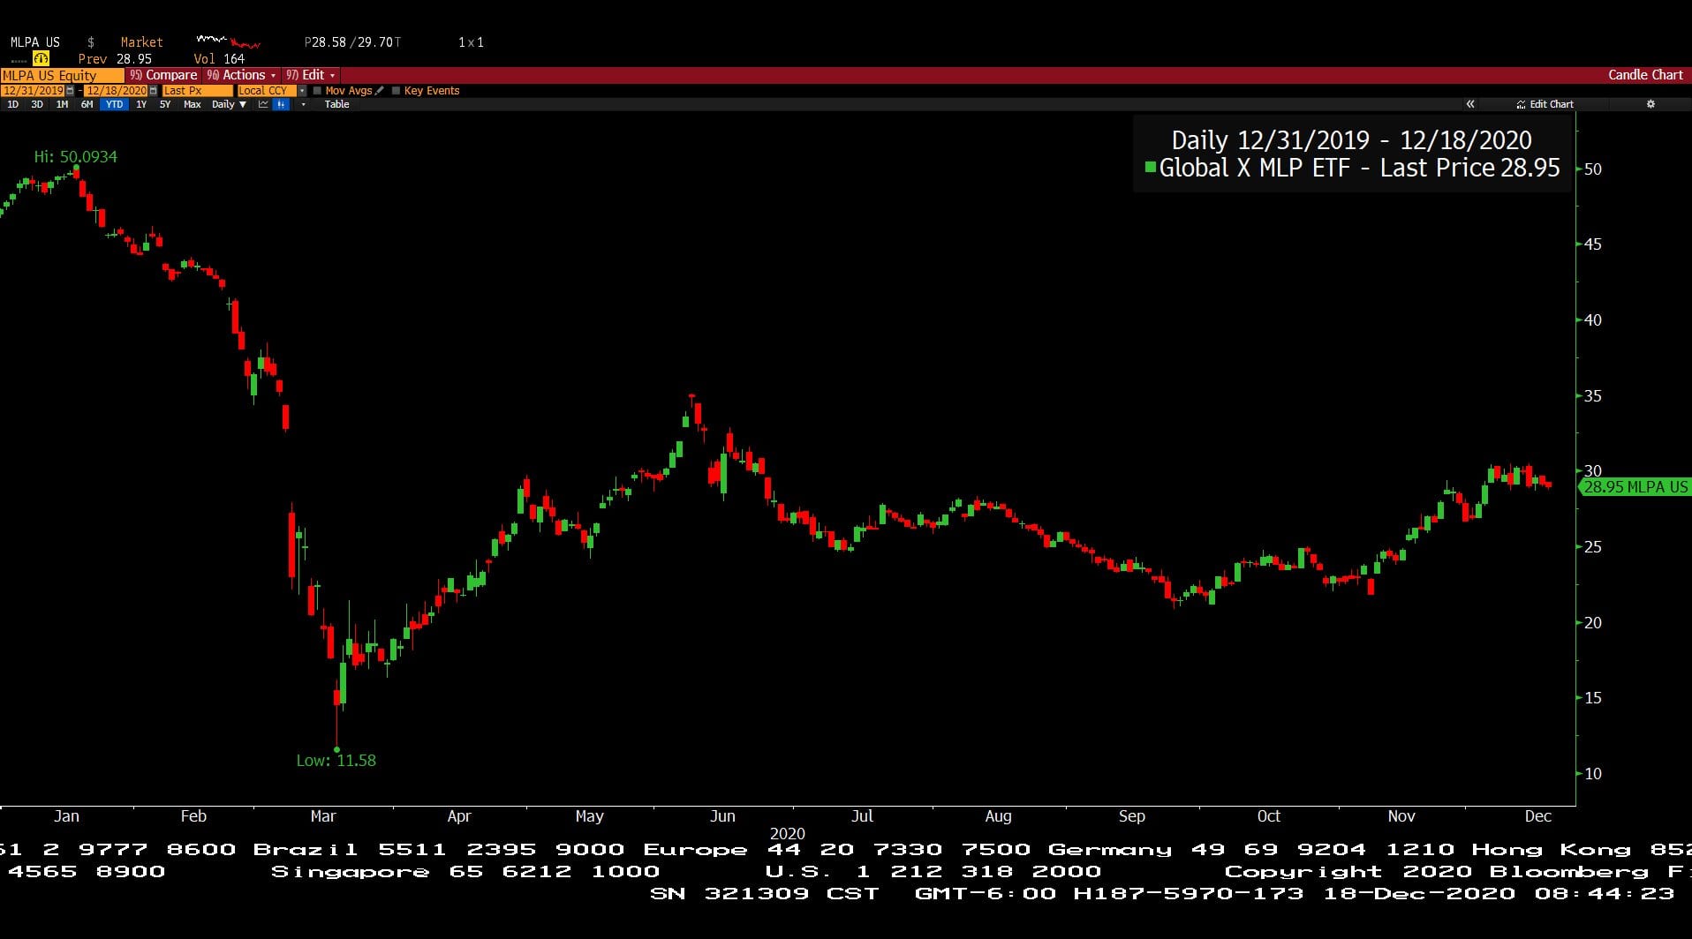This screenshot has height=939, width=1692.
Task: Expand the Edit dropdown menu
Action: [x=310, y=75]
